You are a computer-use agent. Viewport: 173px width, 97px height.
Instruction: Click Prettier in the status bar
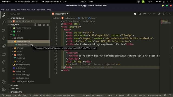coord(142,95)
